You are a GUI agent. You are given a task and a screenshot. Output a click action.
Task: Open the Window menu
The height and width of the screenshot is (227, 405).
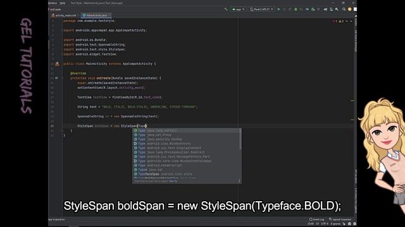tap(53, 3)
